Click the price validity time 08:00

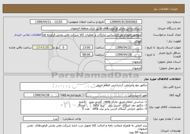point(86,54)
